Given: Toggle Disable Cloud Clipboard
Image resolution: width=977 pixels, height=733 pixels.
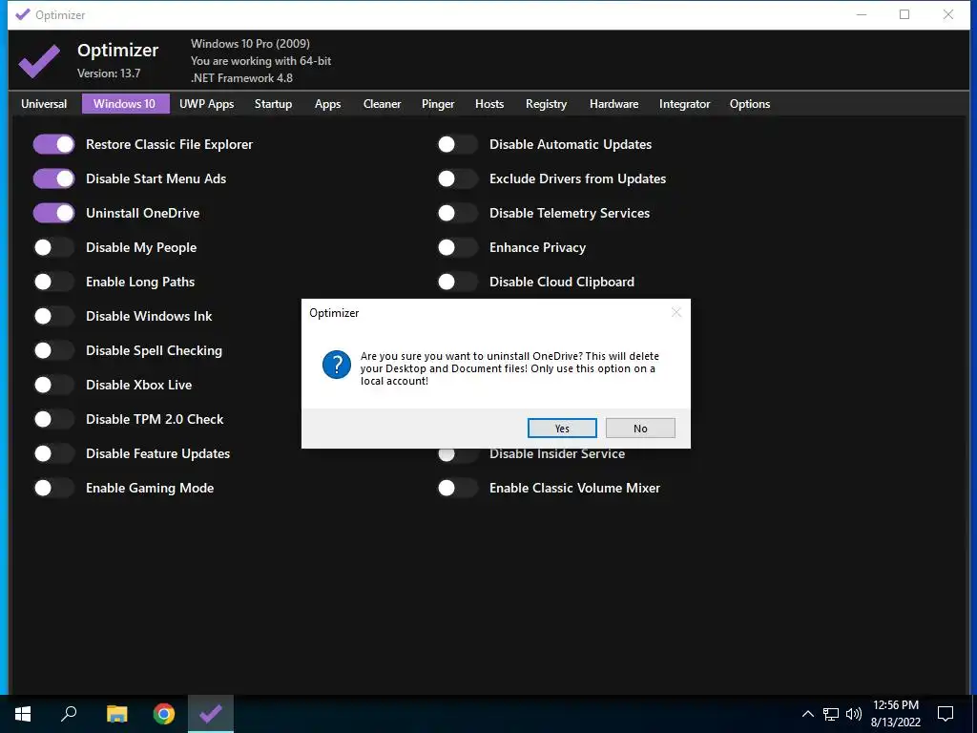Looking at the screenshot, I should pos(457,282).
